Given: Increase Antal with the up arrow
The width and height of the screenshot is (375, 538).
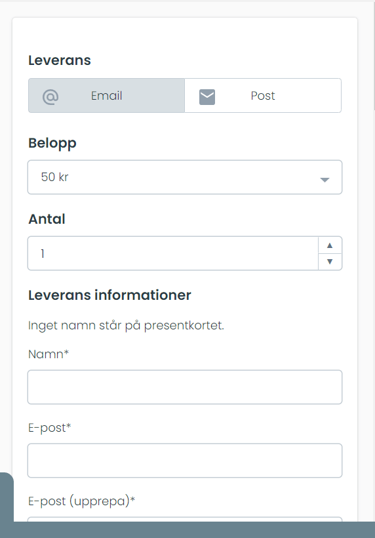Looking at the screenshot, I should tap(330, 245).
